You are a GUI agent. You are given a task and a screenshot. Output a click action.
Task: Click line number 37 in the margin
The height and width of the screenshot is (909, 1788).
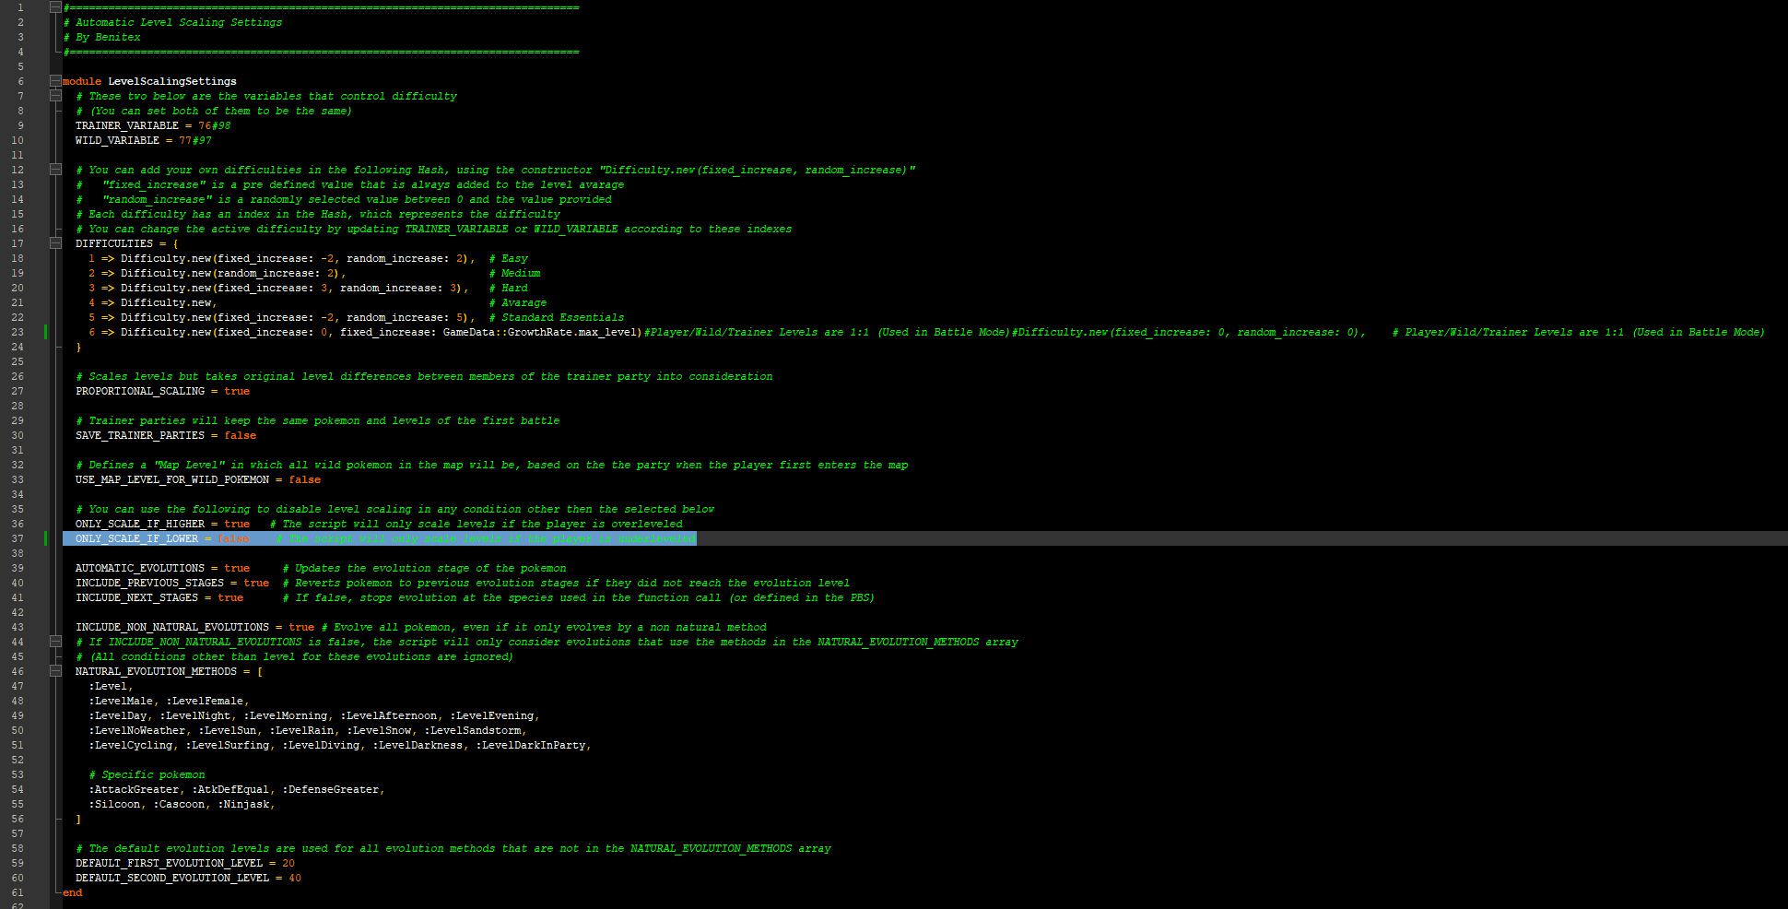click(18, 538)
